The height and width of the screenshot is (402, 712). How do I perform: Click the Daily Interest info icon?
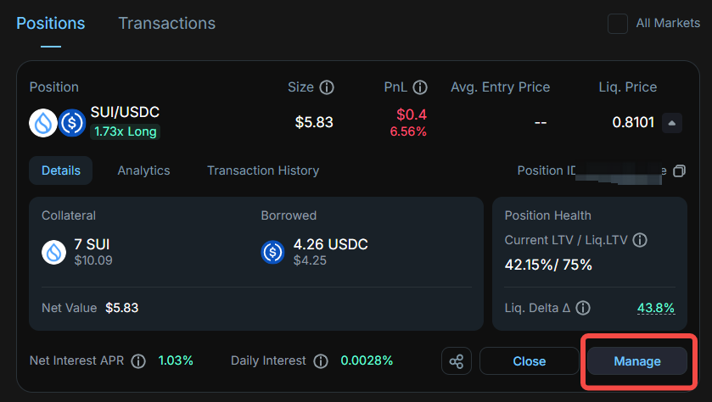[321, 361]
